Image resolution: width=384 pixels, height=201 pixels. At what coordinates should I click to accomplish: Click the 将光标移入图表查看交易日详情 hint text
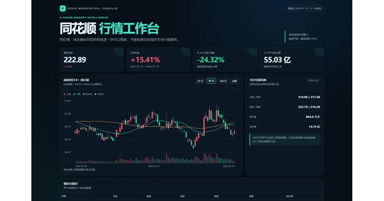79,170
